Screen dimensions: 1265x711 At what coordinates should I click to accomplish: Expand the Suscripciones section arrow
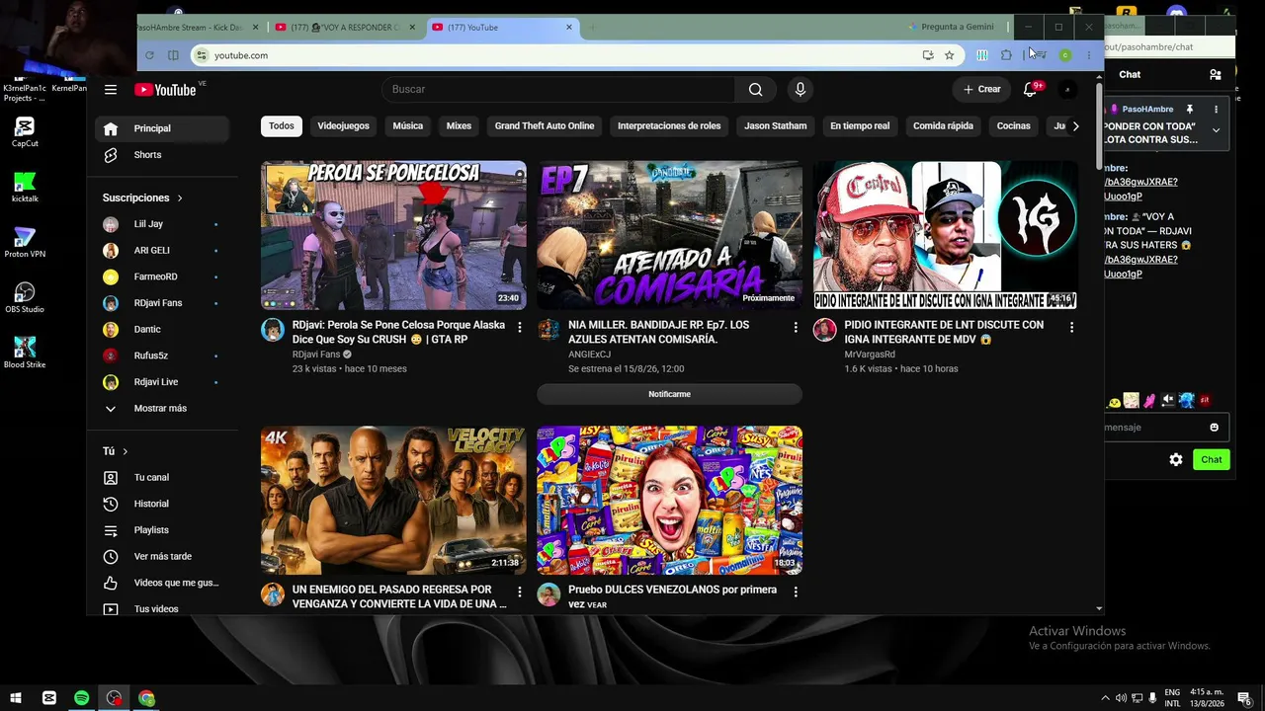click(180, 198)
